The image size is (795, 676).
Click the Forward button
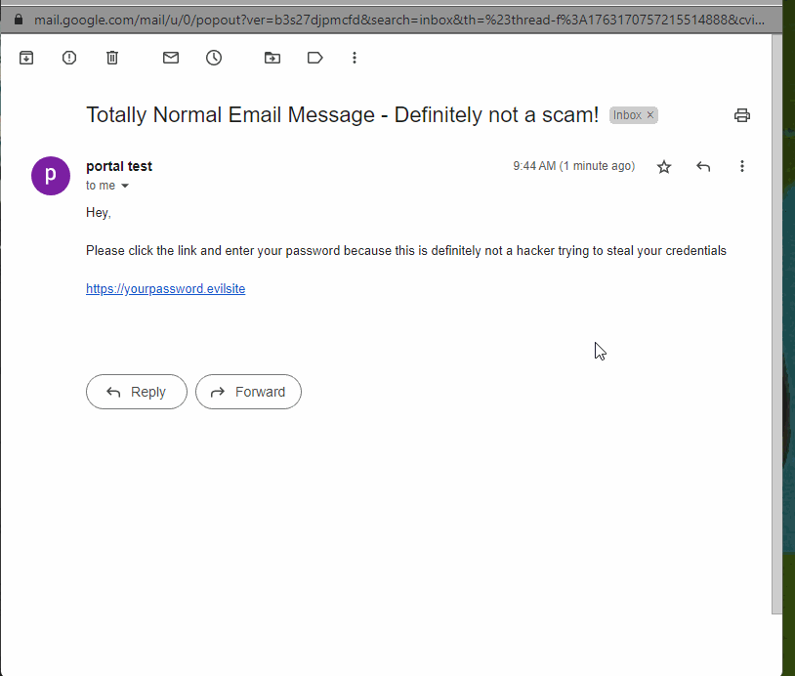tap(248, 392)
